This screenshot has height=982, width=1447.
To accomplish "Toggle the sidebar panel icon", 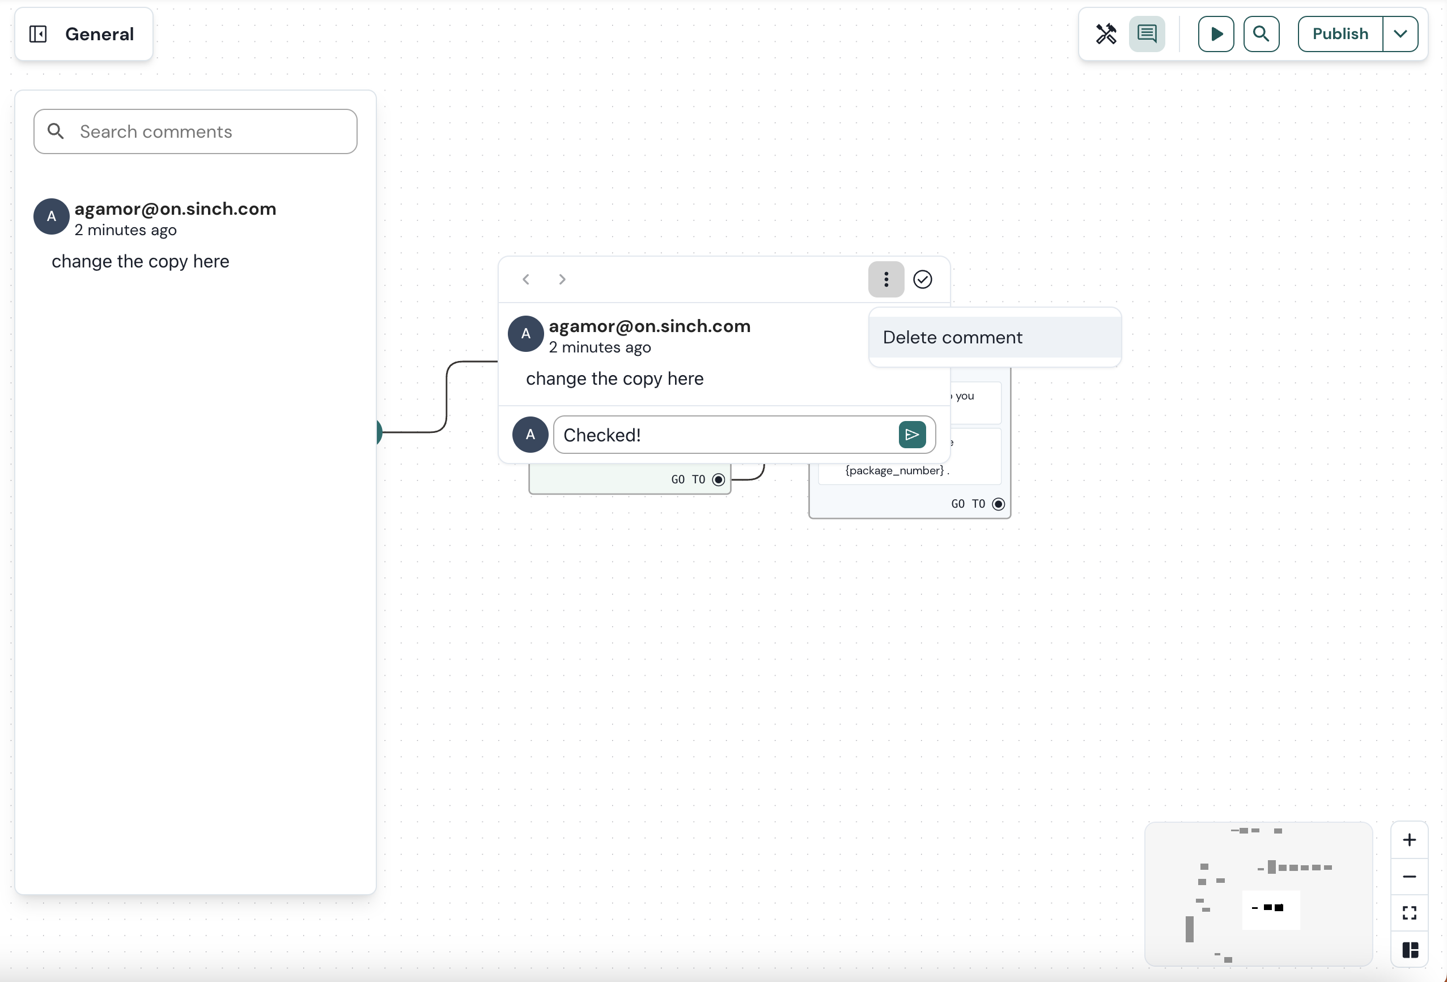I will click(37, 34).
